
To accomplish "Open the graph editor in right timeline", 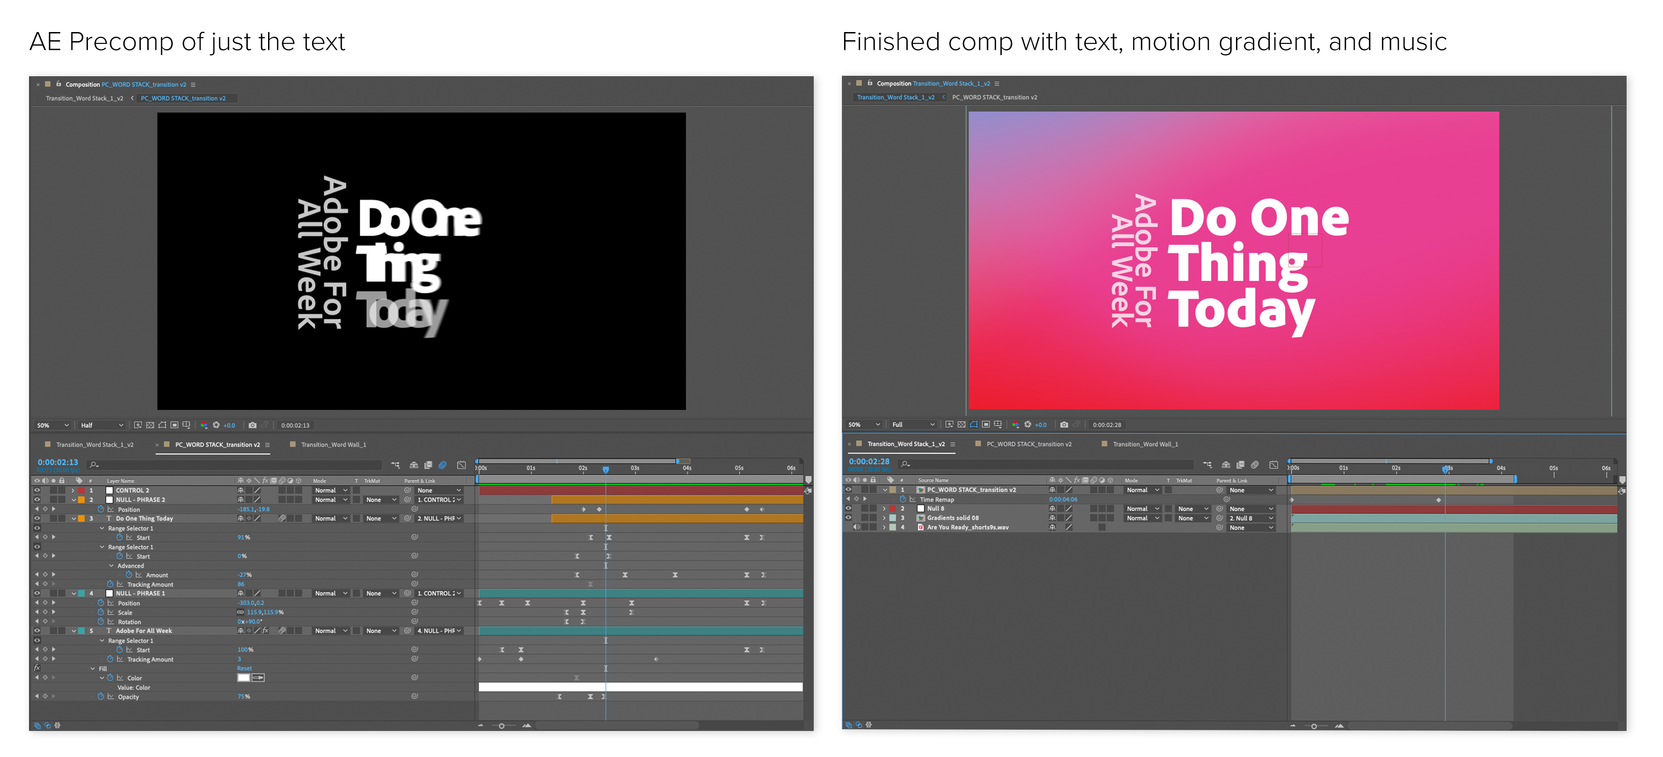I will [1274, 465].
